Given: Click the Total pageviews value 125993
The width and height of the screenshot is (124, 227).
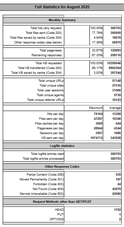Looking at the screenshot, I should tap(116, 50).
